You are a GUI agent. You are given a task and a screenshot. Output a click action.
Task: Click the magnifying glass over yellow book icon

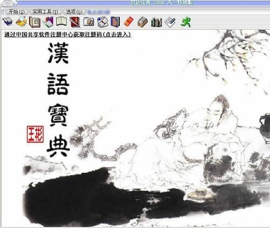pyautogui.click(x=21, y=22)
